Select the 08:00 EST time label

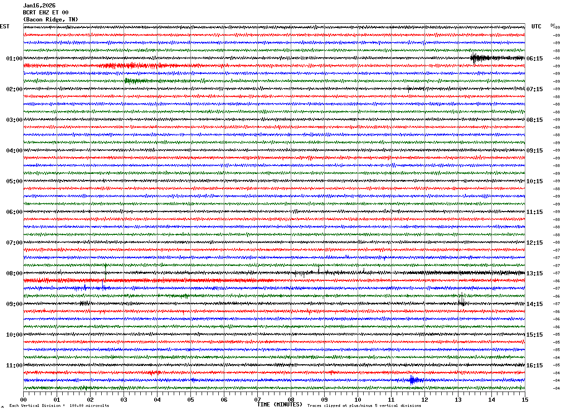(x=14, y=273)
